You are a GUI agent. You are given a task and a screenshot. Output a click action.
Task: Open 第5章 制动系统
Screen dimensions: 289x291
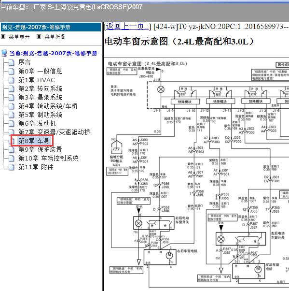40,115
